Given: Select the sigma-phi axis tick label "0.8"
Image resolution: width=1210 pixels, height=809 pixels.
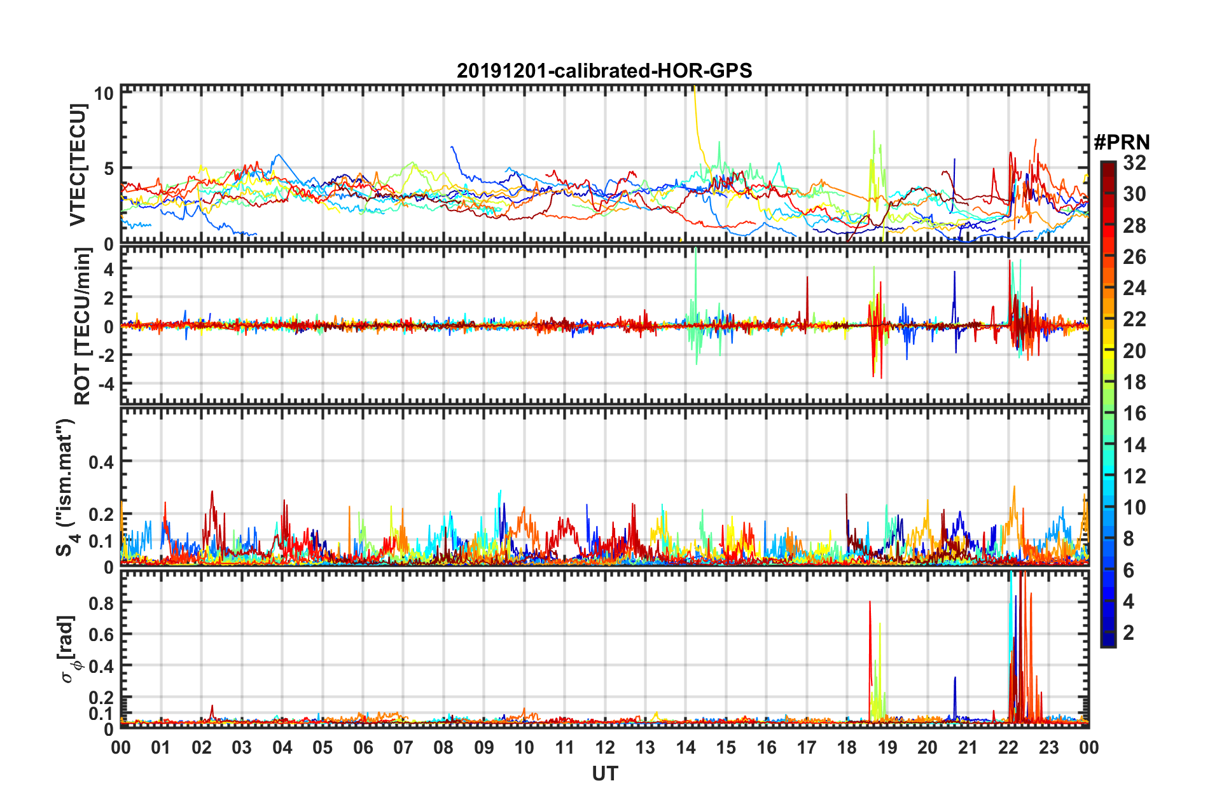Looking at the screenshot, I should [101, 603].
